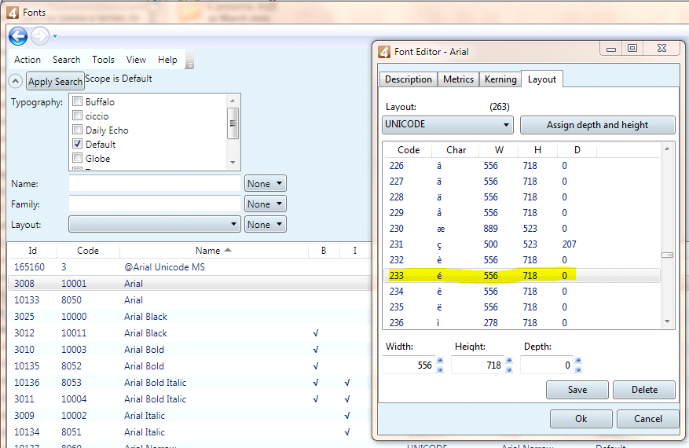Sort fonts by Id column
This screenshot has height=448, width=689.
(32, 251)
